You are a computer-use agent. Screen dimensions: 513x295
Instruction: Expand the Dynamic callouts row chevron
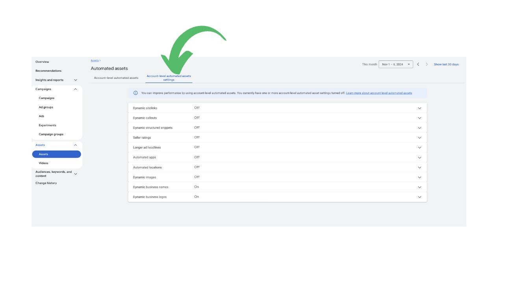pos(420,118)
